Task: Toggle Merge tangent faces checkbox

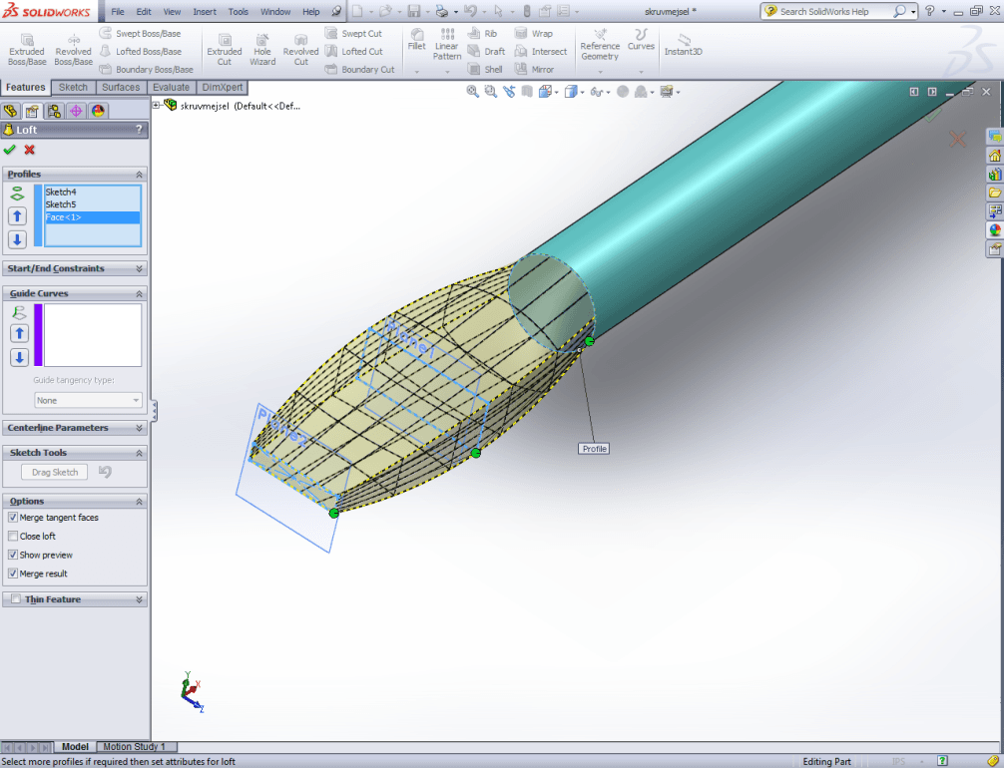Action: pos(13,517)
